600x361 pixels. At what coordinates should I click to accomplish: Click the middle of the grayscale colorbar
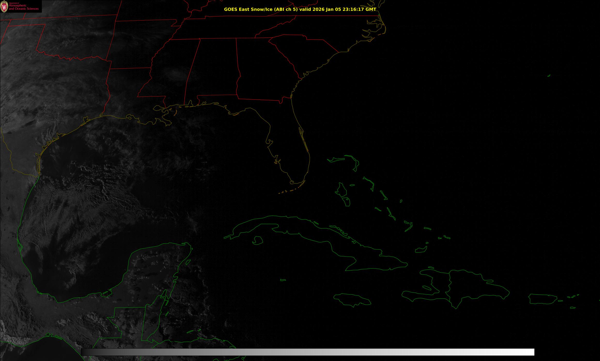tap(307, 352)
